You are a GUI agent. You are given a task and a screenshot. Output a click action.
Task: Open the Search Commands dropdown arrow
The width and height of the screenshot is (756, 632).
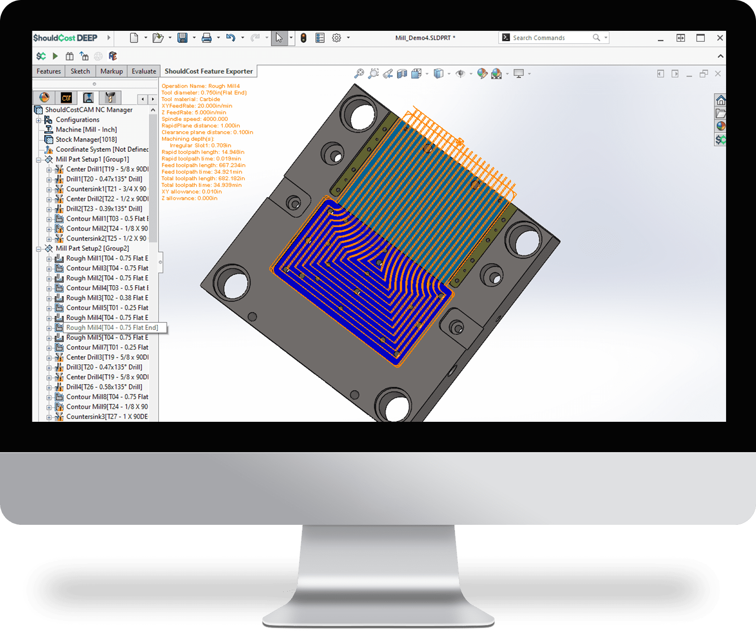606,38
